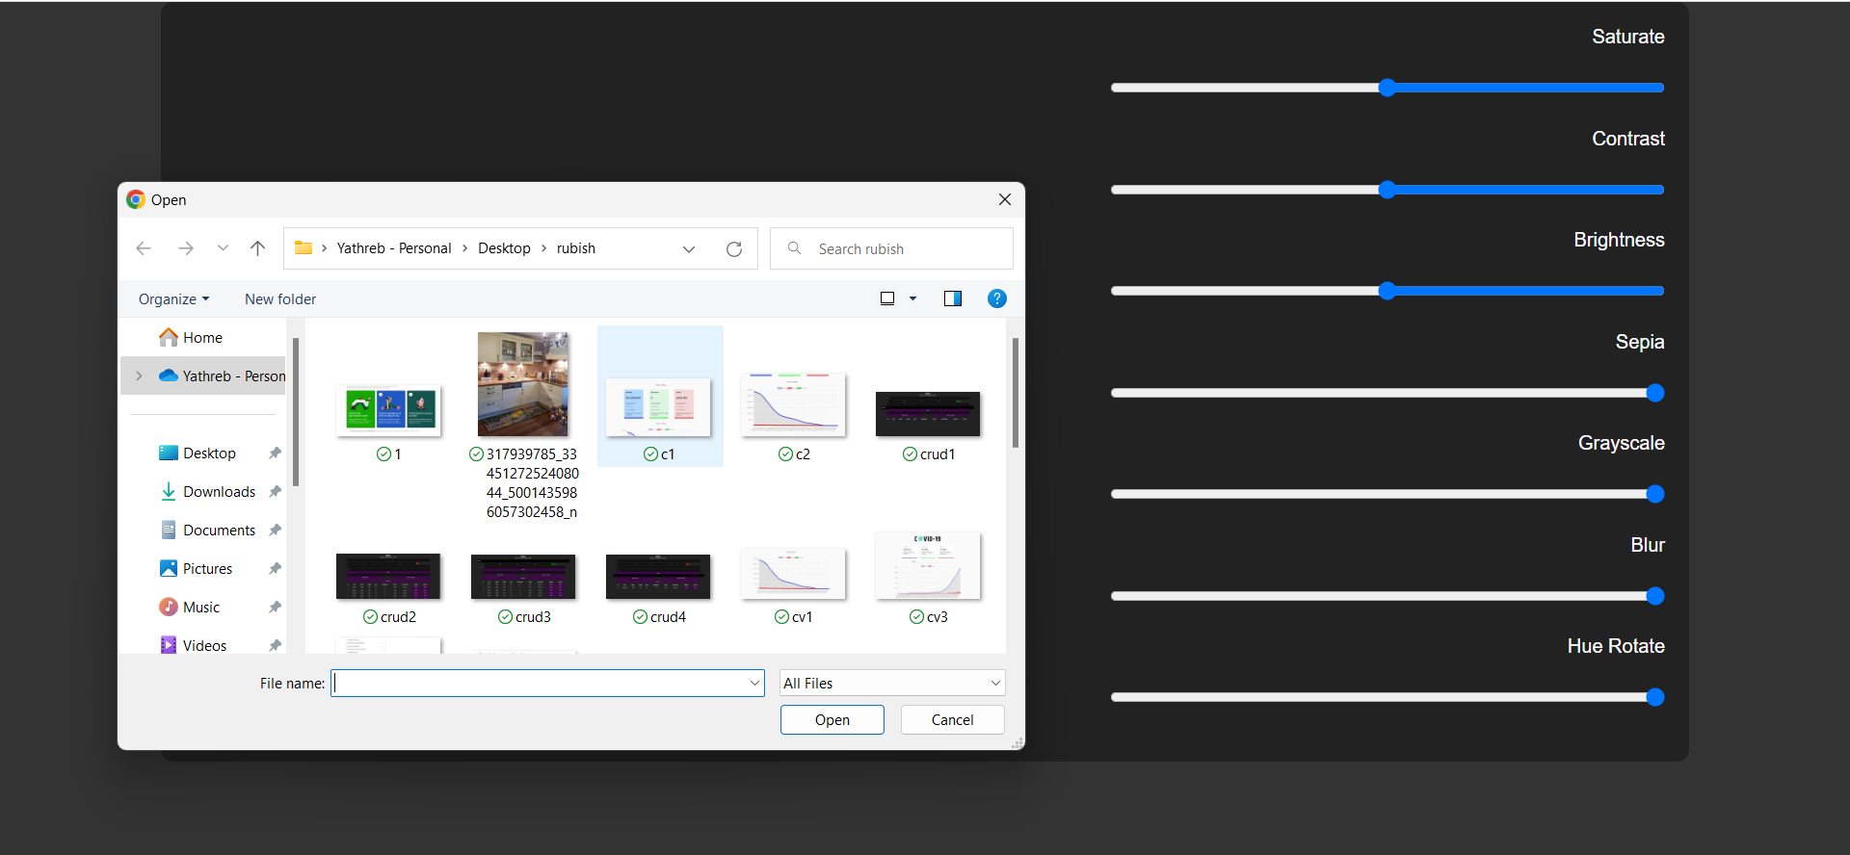
Task: Select the c1 image file
Action: [660, 396]
